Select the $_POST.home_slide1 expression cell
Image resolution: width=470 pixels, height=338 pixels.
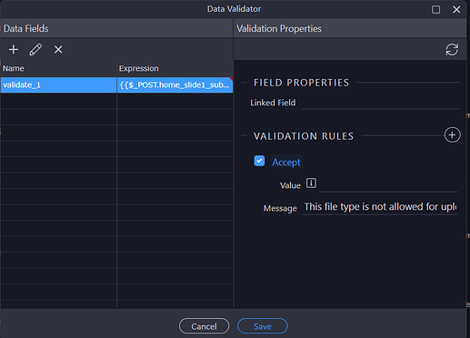pyautogui.click(x=175, y=84)
